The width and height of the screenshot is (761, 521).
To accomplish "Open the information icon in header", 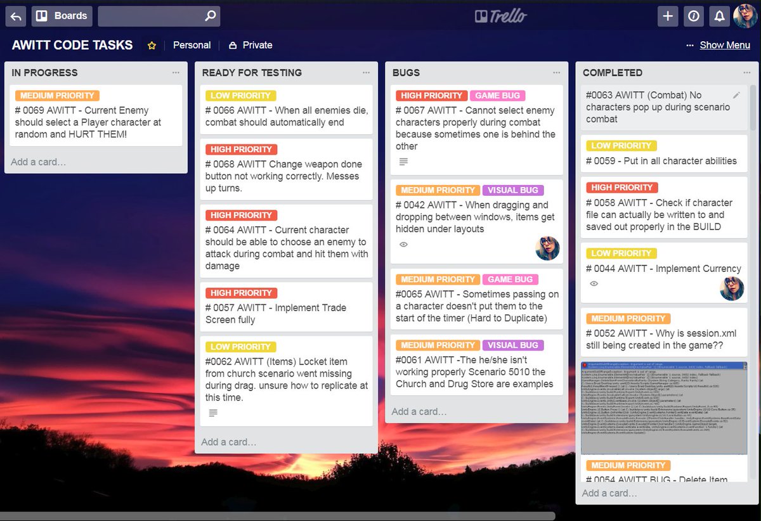I will (693, 16).
